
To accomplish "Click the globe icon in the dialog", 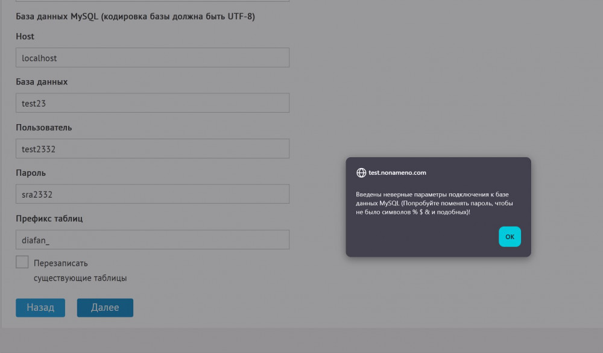I will click(x=361, y=173).
